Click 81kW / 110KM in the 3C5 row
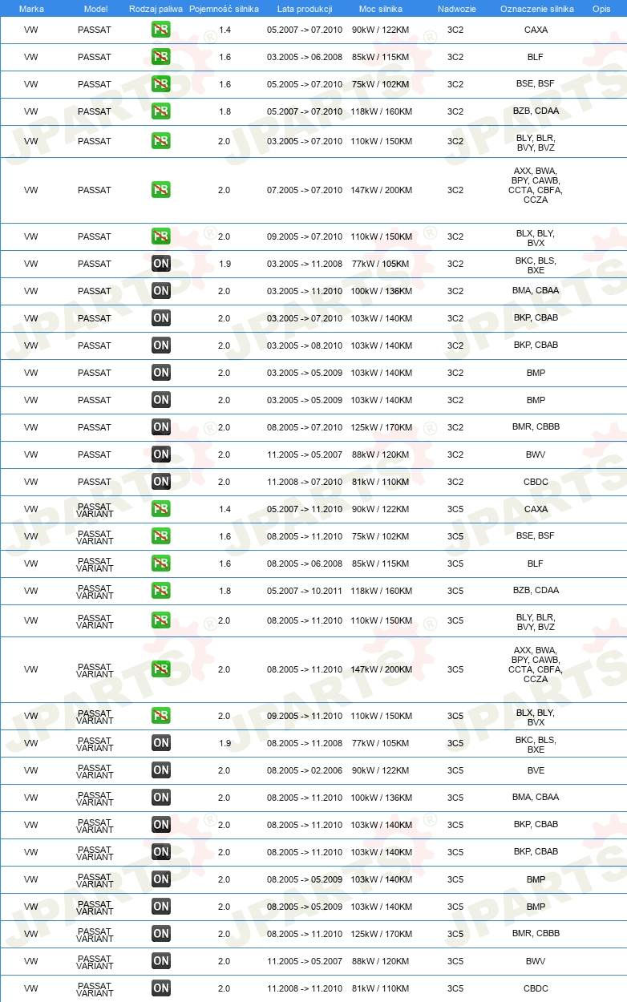This screenshot has height=1002, width=627. (381, 988)
